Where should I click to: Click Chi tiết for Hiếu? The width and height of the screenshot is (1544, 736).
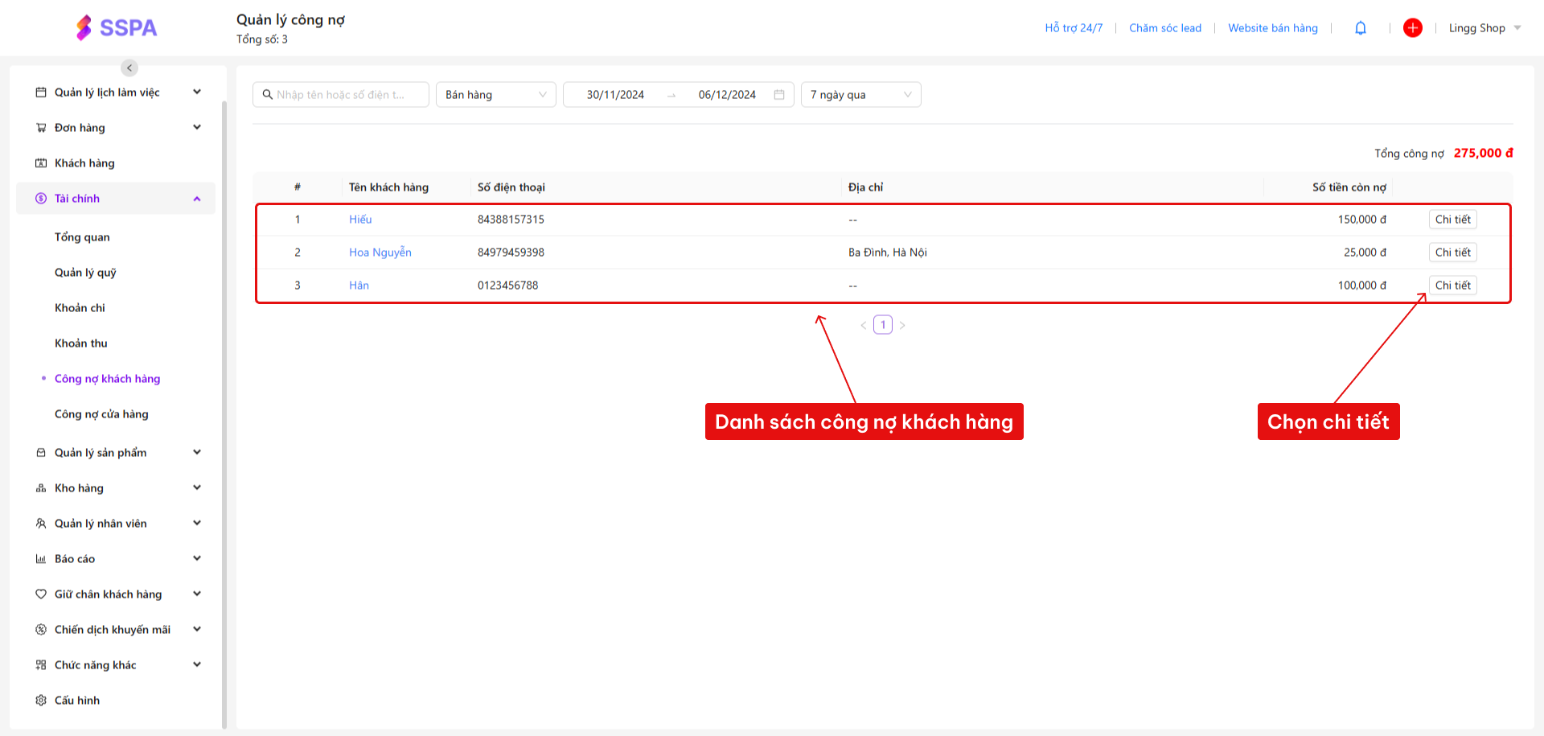(1452, 220)
